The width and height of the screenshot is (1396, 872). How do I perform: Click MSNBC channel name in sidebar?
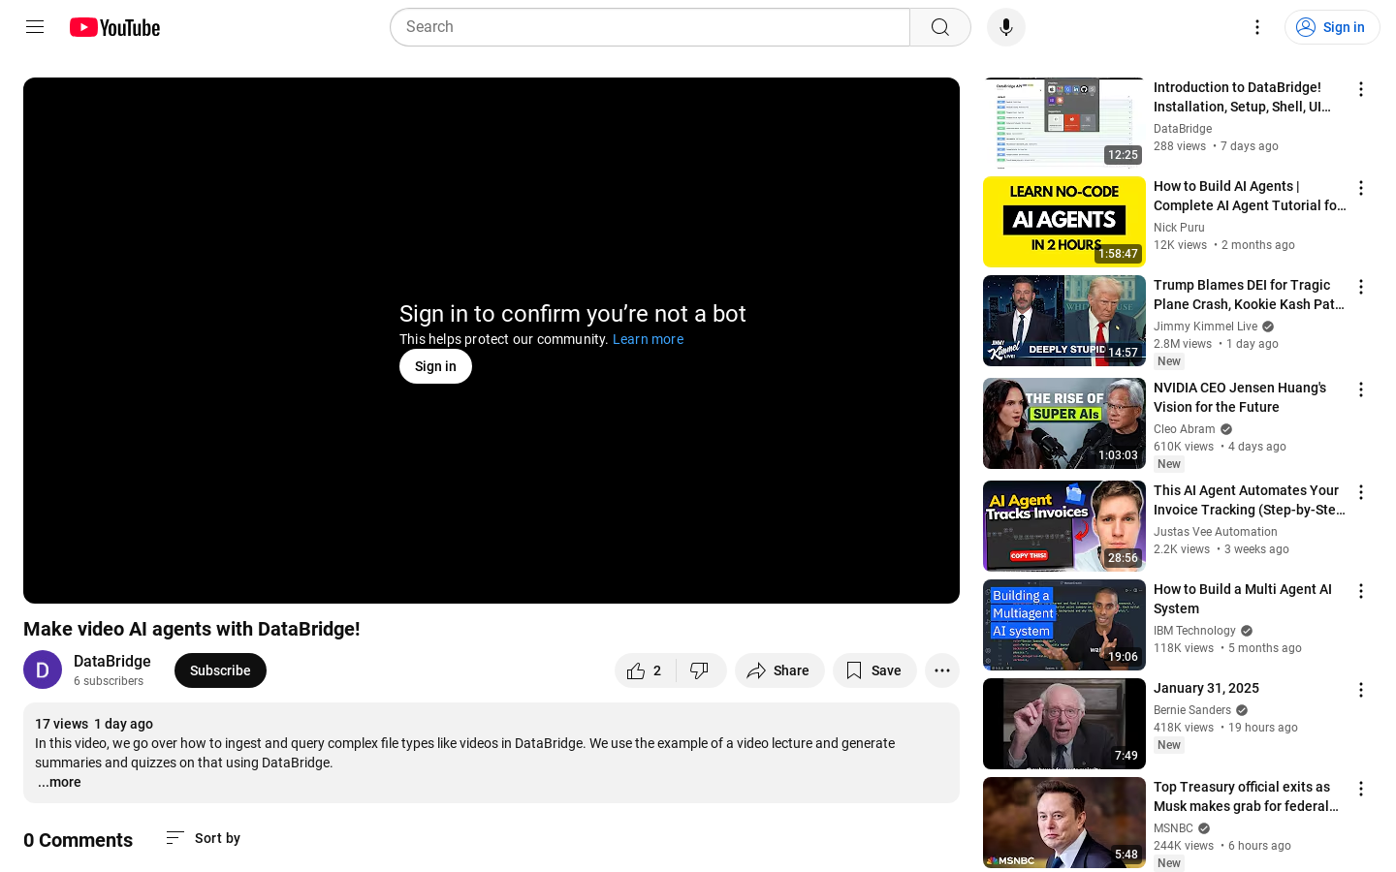1173,828
